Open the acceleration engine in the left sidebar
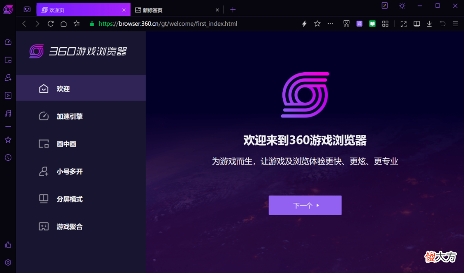This screenshot has height=273, width=464. pos(8,42)
